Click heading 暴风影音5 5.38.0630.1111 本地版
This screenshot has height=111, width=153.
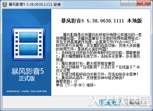101,21
